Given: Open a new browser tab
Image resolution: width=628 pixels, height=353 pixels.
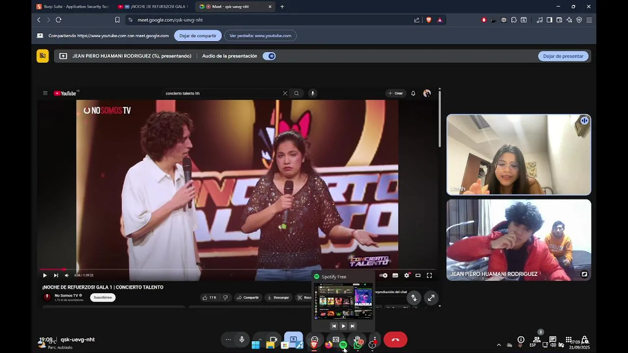Looking at the screenshot, I should 282,6.
